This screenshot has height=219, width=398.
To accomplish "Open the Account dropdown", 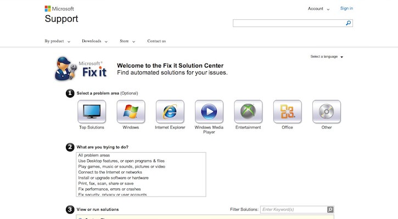I will coord(318,9).
